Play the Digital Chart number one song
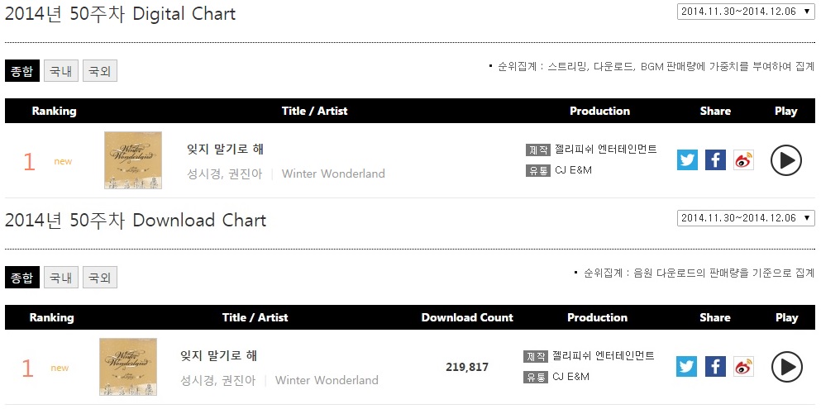The image size is (821, 409). click(x=786, y=160)
